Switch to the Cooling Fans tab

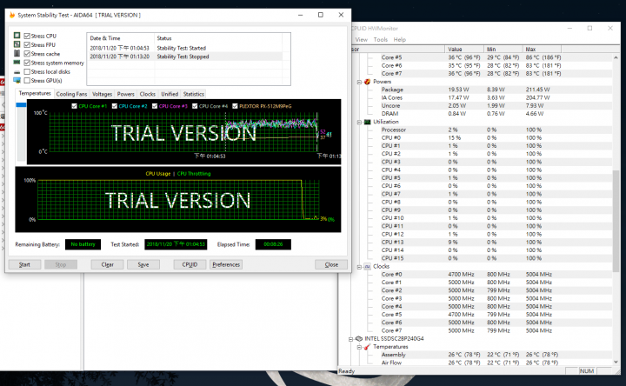[71, 94]
